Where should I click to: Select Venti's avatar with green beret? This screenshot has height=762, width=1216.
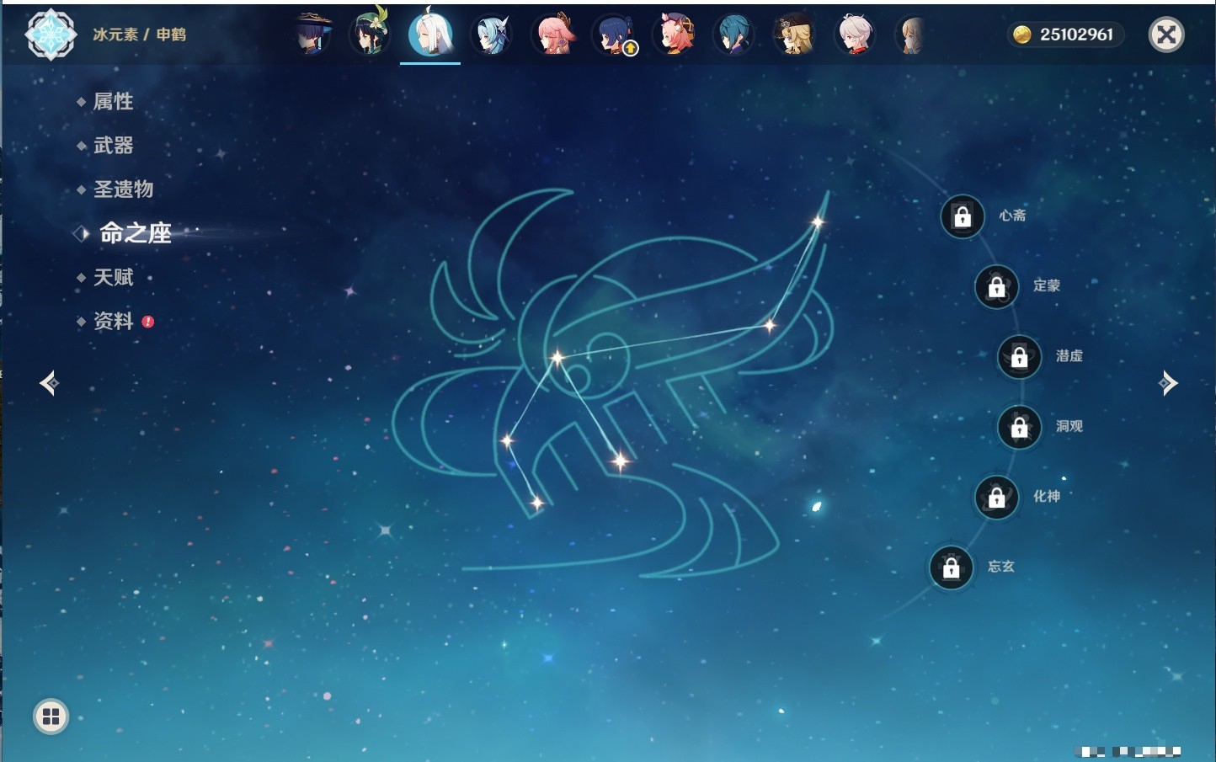click(370, 33)
